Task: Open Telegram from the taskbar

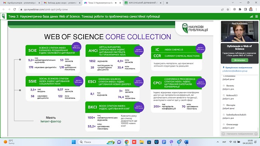Action: pos(179,142)
